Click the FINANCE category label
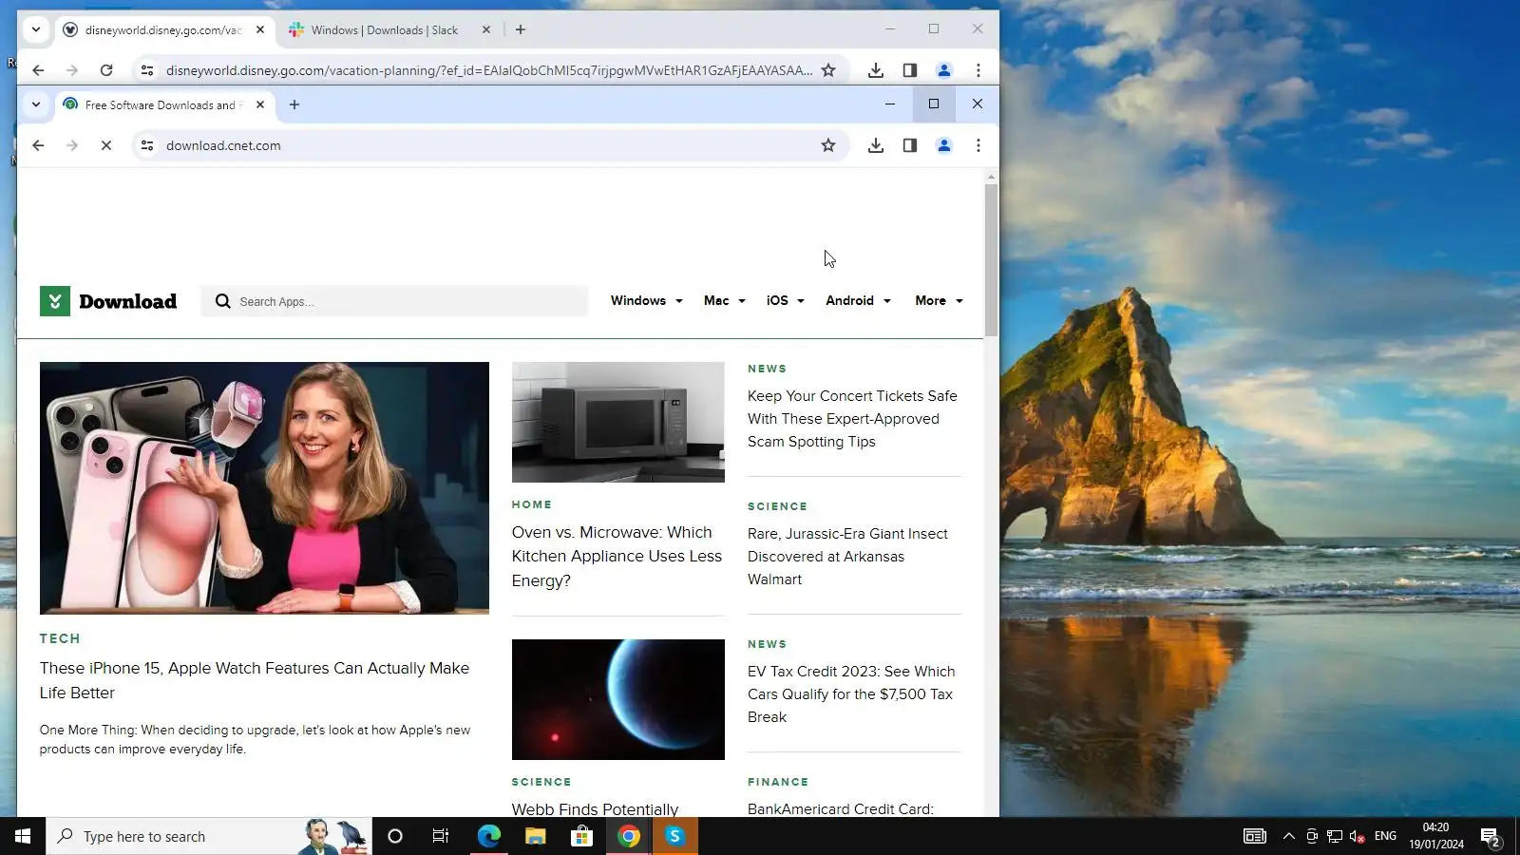Image resolution: width=1520 pixels, height=855 pixels. 778,782
